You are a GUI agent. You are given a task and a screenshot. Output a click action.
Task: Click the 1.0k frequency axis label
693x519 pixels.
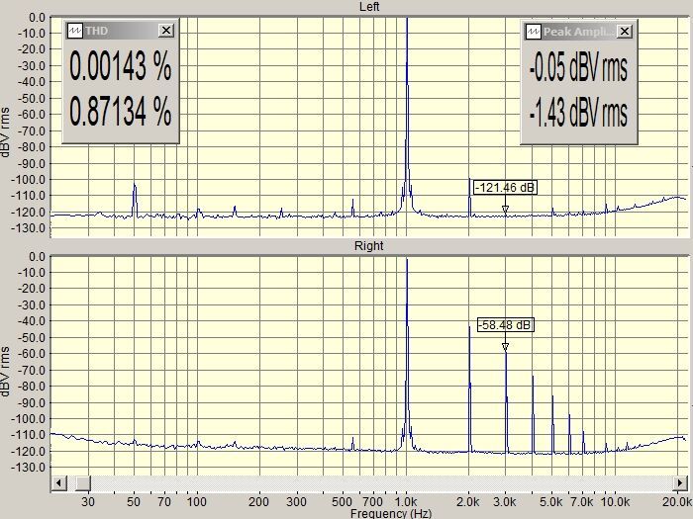pos(406,502)
